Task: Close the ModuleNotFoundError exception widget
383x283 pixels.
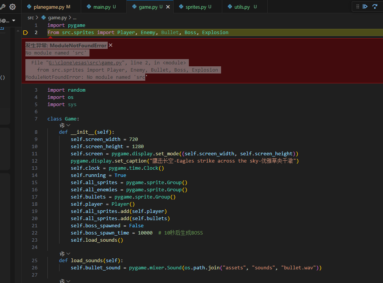Action: (111, 45)
